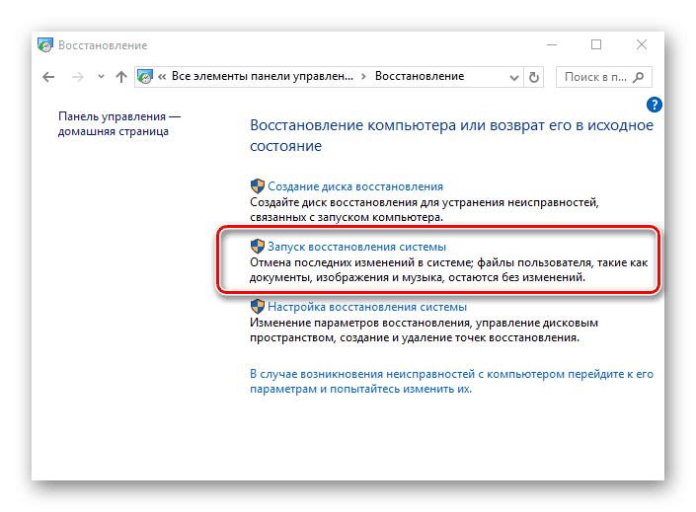
Task: Click shield icon beside Запуск восстановления системы
Action: click(x=258, y=246)
